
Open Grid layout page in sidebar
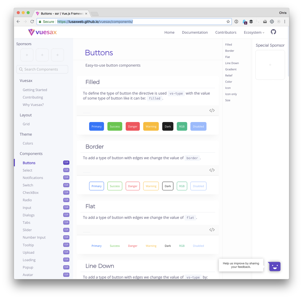coord(26,124)
